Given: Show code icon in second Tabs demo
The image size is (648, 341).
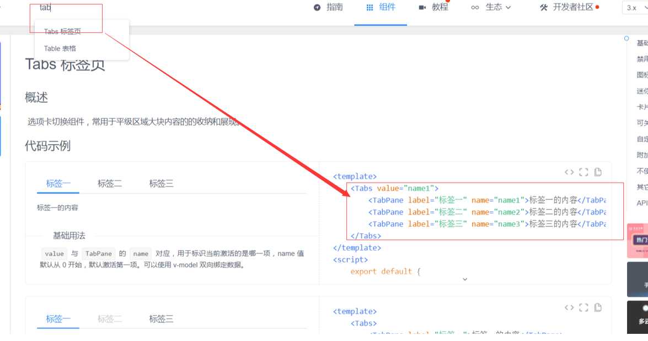Looking at the screenshot, I should click(x=569, y=307).
